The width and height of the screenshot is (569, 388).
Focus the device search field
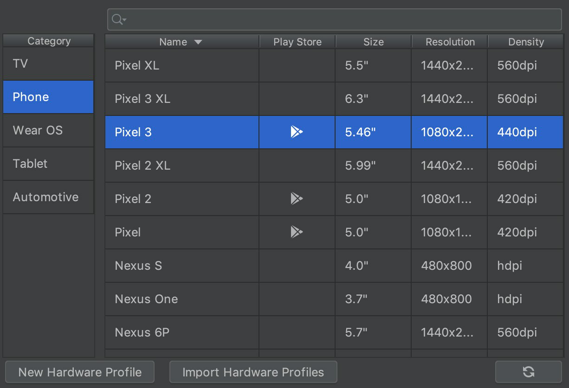click(x=334, y=19)
